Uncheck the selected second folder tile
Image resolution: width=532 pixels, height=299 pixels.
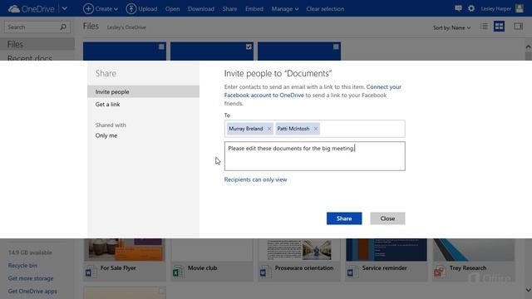tap(249, 47)
